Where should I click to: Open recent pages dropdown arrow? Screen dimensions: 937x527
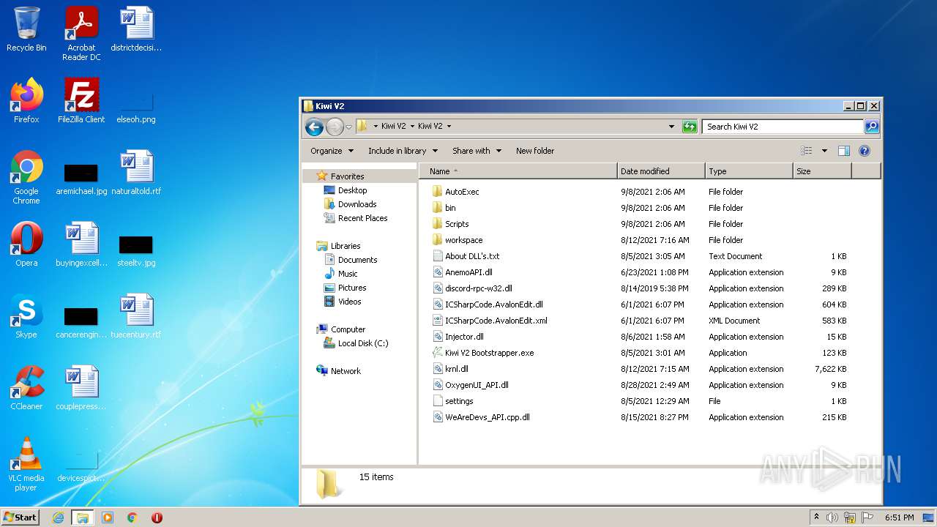(348, 127)
